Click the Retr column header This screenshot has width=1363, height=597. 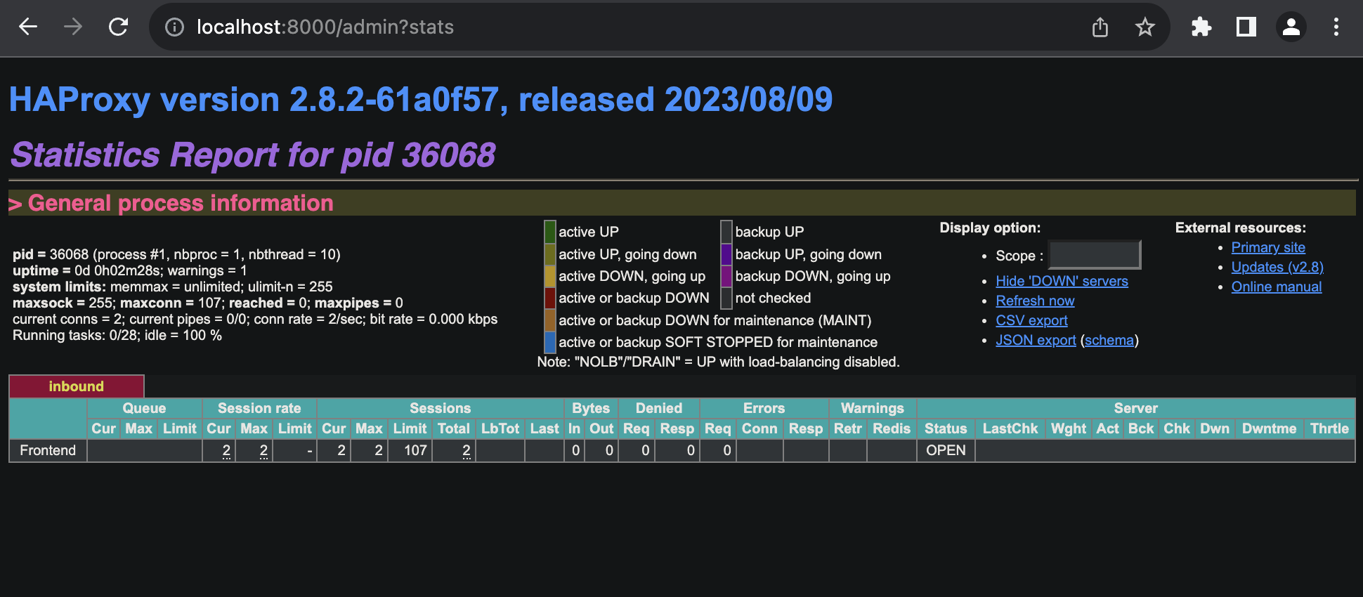[x=848, y=428]
